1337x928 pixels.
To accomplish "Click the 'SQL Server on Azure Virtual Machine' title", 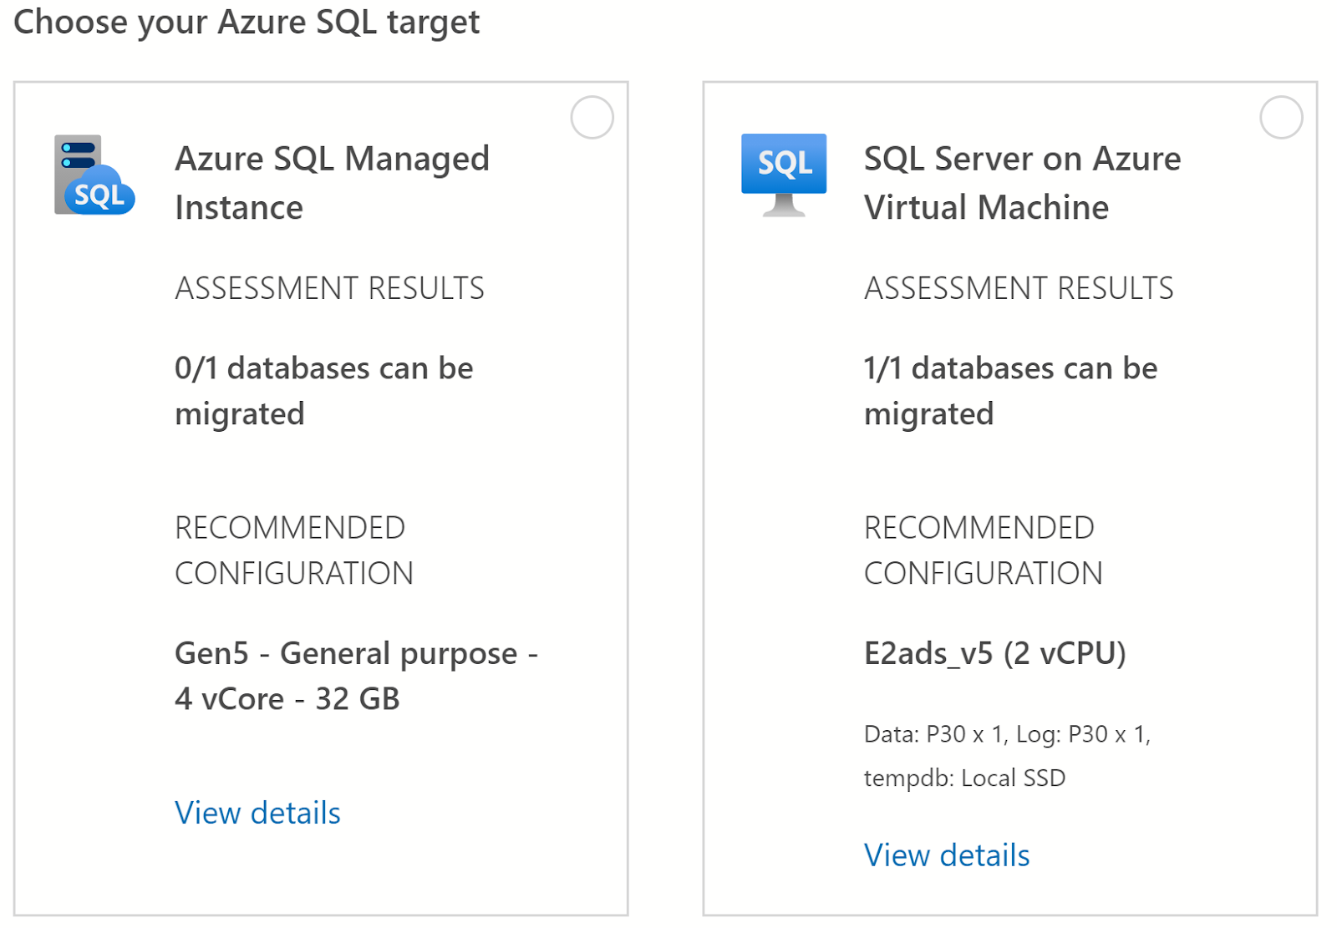I will point(1022,183).
